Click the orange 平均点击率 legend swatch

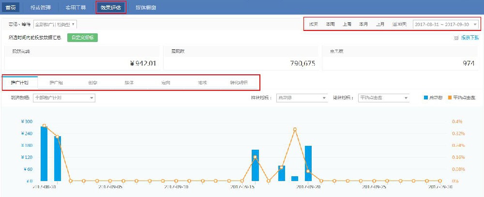click(449, 98)
